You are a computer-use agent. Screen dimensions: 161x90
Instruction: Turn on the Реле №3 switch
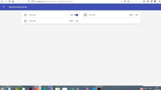136,15
